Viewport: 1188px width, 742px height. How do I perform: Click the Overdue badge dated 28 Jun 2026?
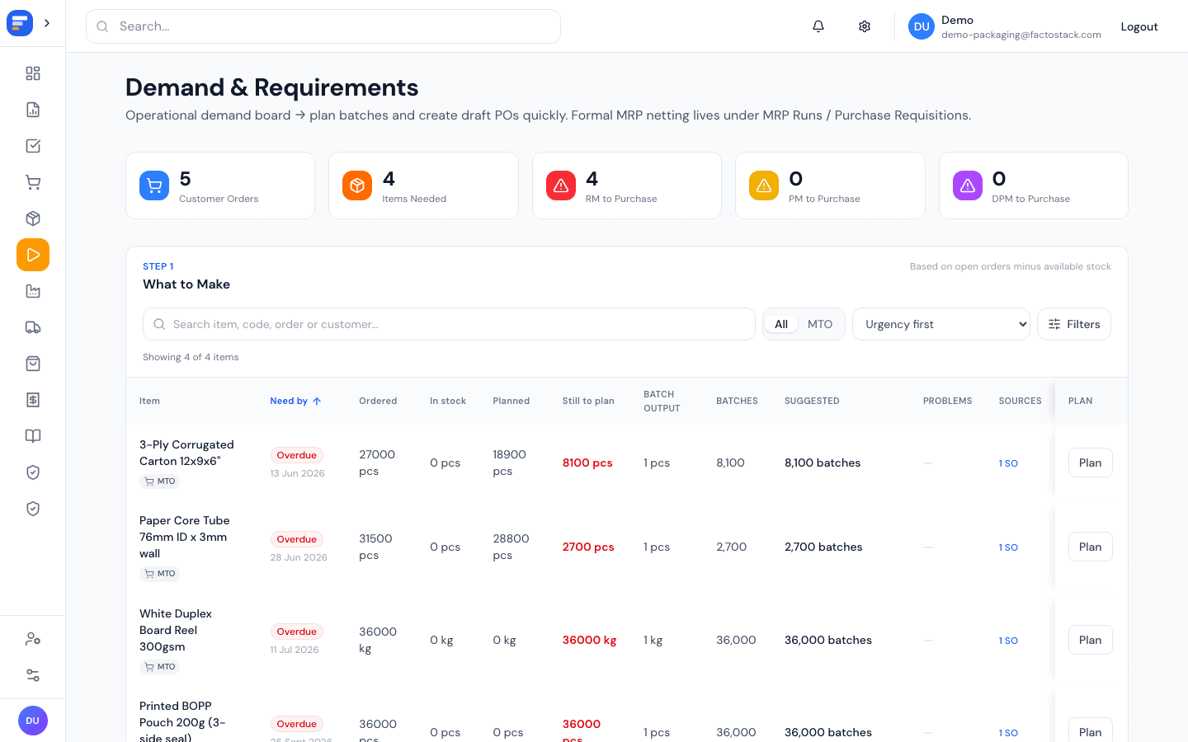tap(297, 539)
